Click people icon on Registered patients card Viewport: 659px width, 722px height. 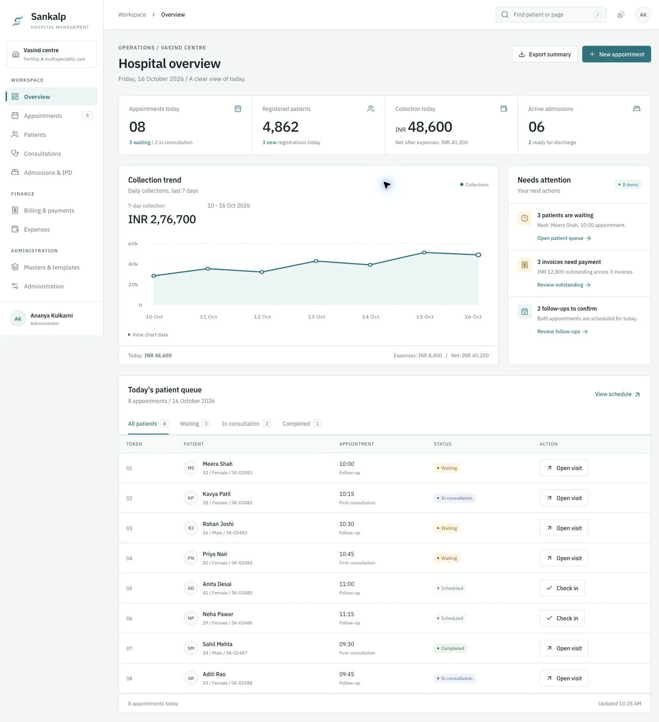pyautogui.click(x=371, y=109)
